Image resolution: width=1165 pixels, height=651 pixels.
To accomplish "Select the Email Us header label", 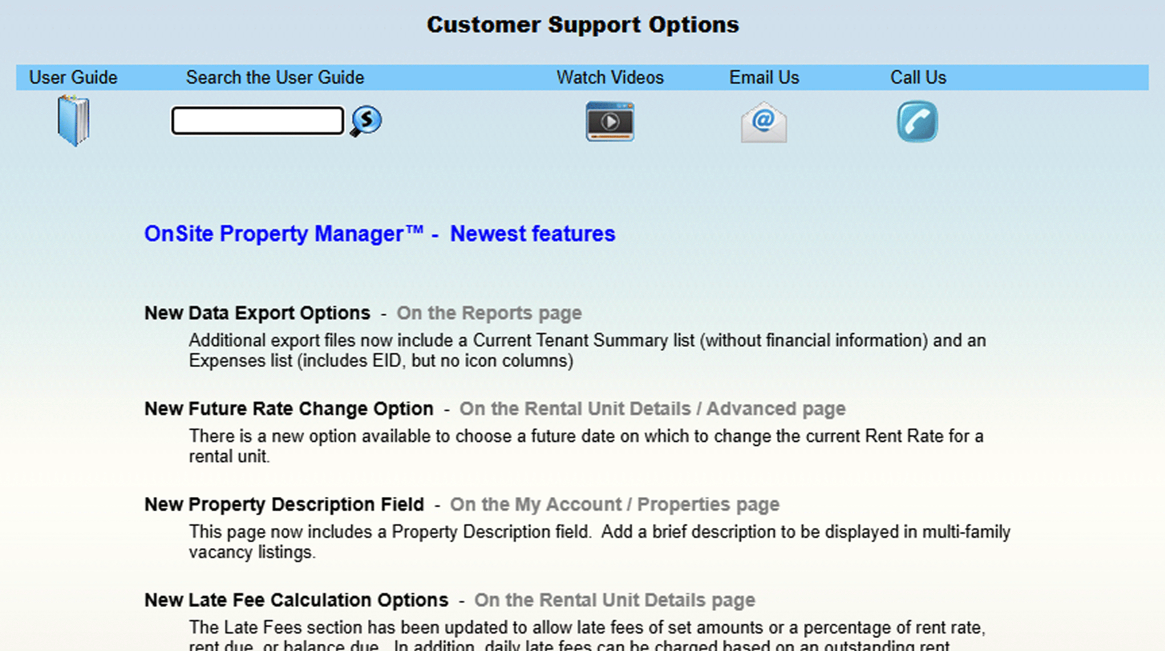I will (x=764, y=78).
